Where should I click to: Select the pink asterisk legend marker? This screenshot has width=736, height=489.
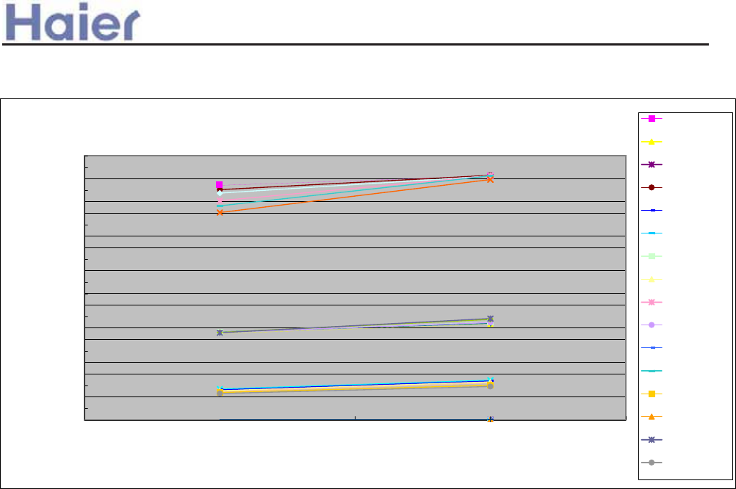coord(652,303)
